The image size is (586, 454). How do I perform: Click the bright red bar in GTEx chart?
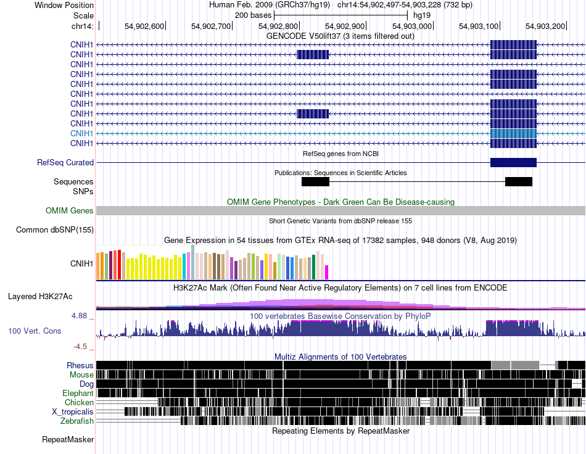tap(119, 265)
